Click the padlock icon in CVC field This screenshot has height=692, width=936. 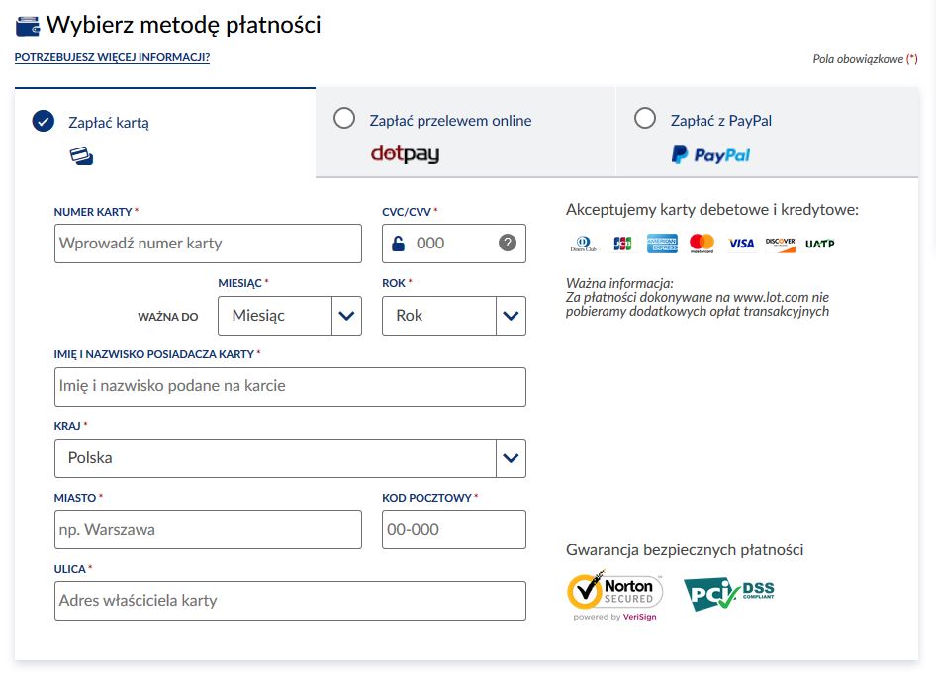pyautogui.click(x=398, y=243)
